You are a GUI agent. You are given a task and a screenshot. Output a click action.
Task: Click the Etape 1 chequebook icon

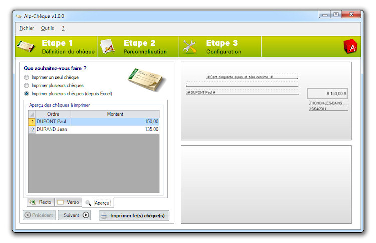[x=25, y=47]
